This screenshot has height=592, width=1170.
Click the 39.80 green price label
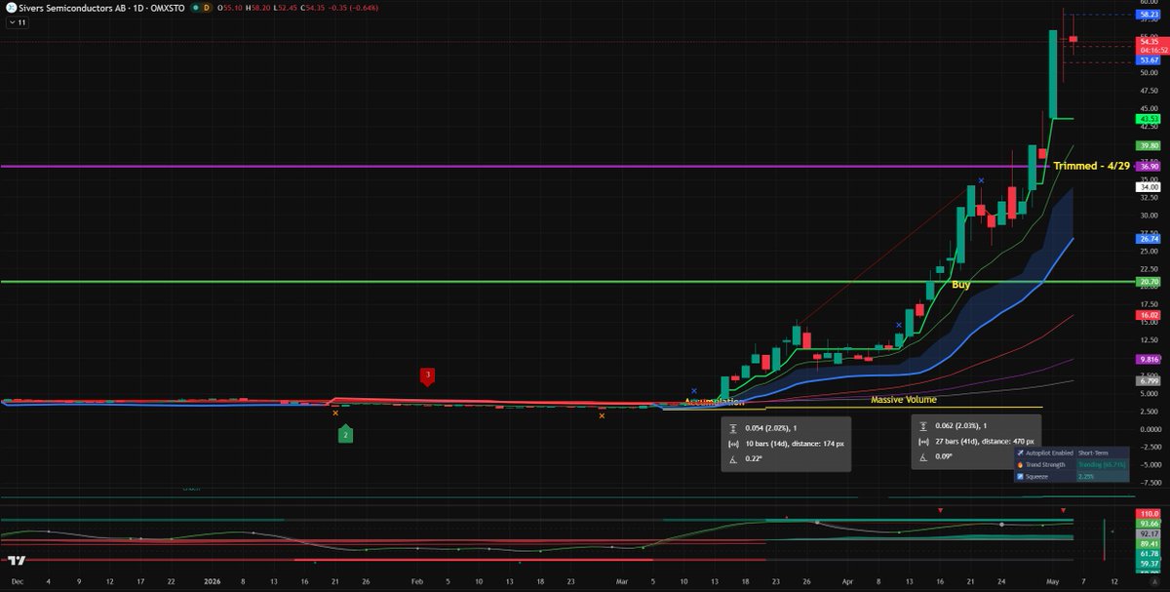1147,144
